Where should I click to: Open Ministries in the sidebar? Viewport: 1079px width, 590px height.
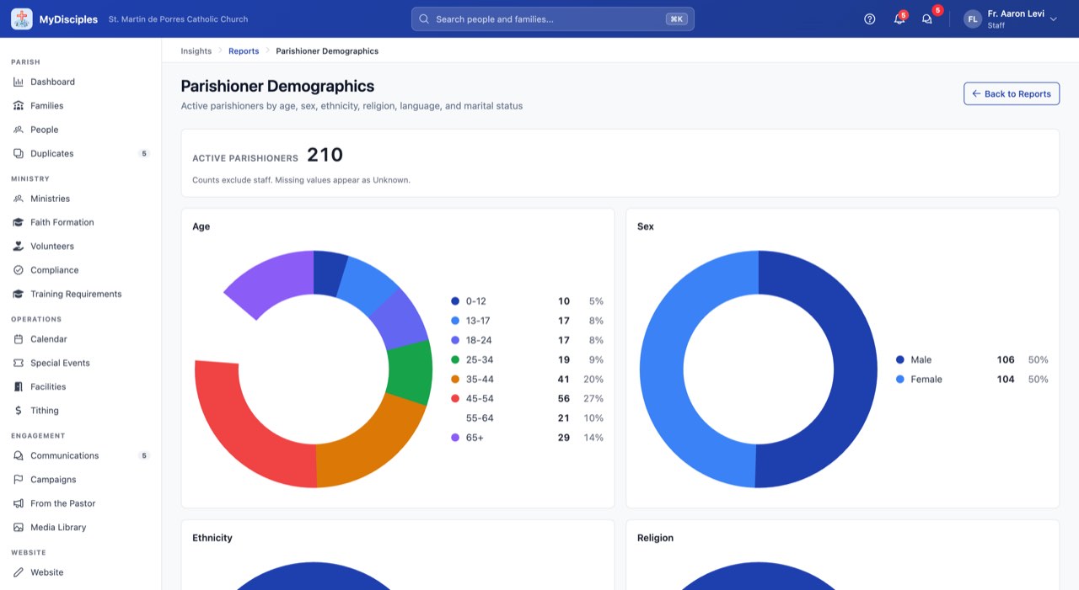tap(81, 199)
